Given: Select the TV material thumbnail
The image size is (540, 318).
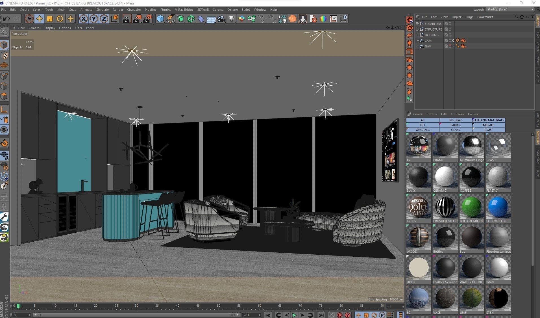Looking at the screenshot, I should coord(419,148).
